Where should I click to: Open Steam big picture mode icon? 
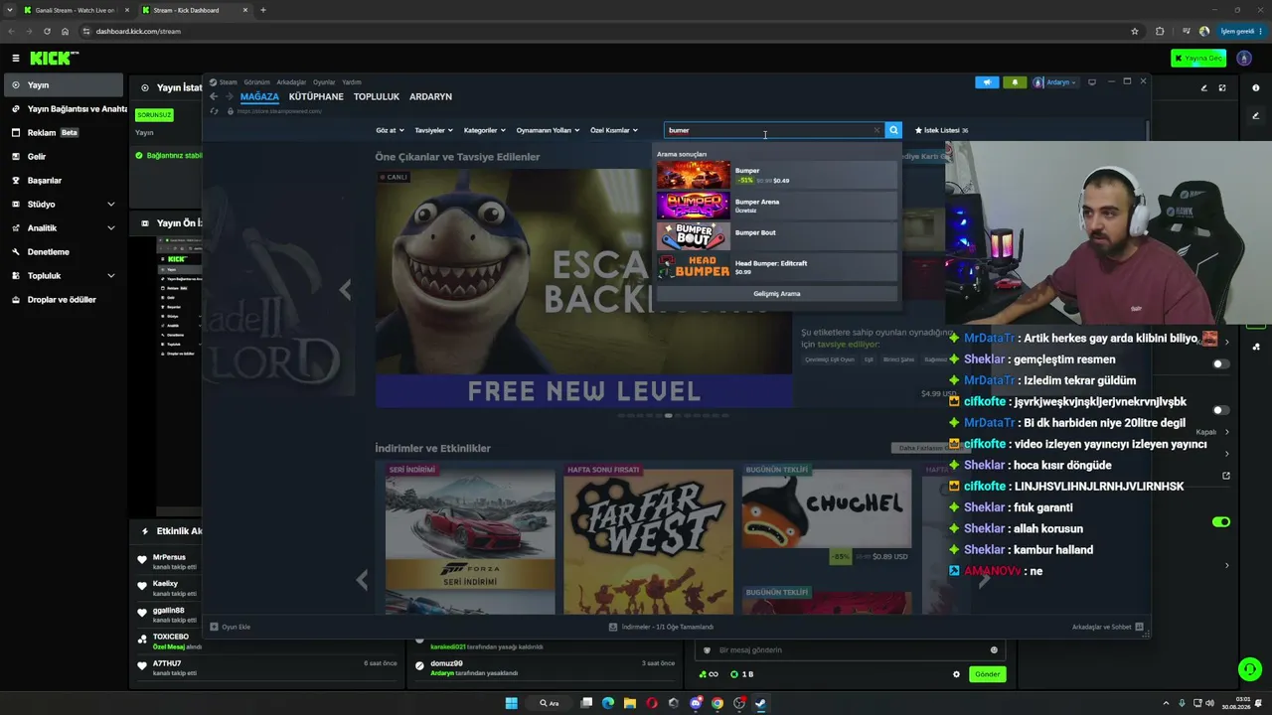click(x=1092, y=82)
